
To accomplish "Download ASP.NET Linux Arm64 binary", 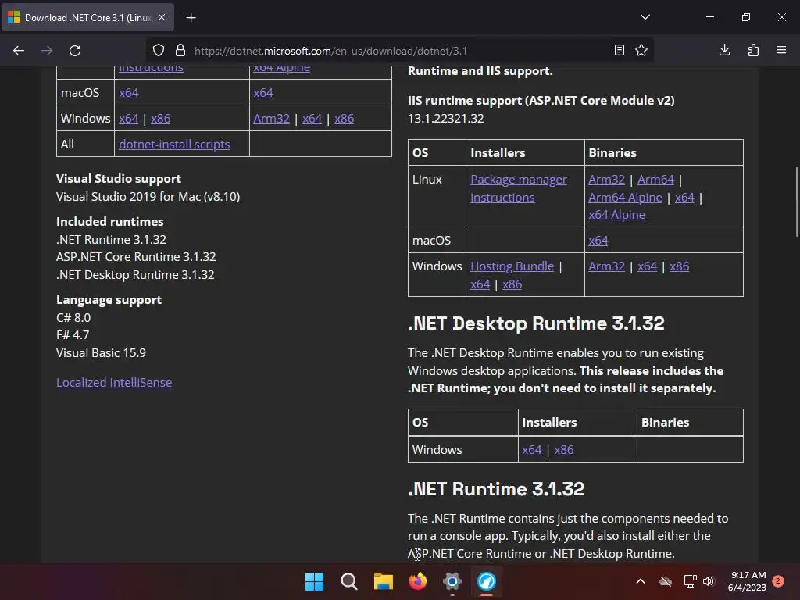I will (x=655, y=180).
